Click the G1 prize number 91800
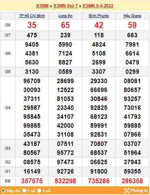The image size is (150, 195). tap(99, 171)
